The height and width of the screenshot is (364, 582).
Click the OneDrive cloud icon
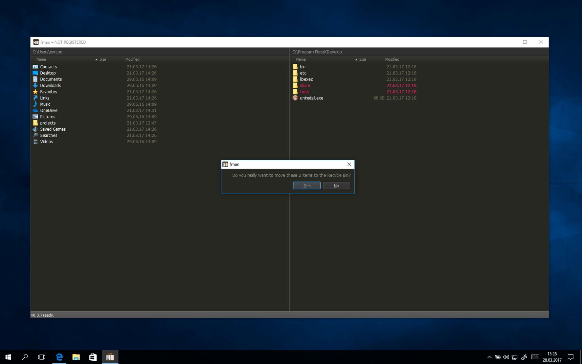(x=35, y=110)
